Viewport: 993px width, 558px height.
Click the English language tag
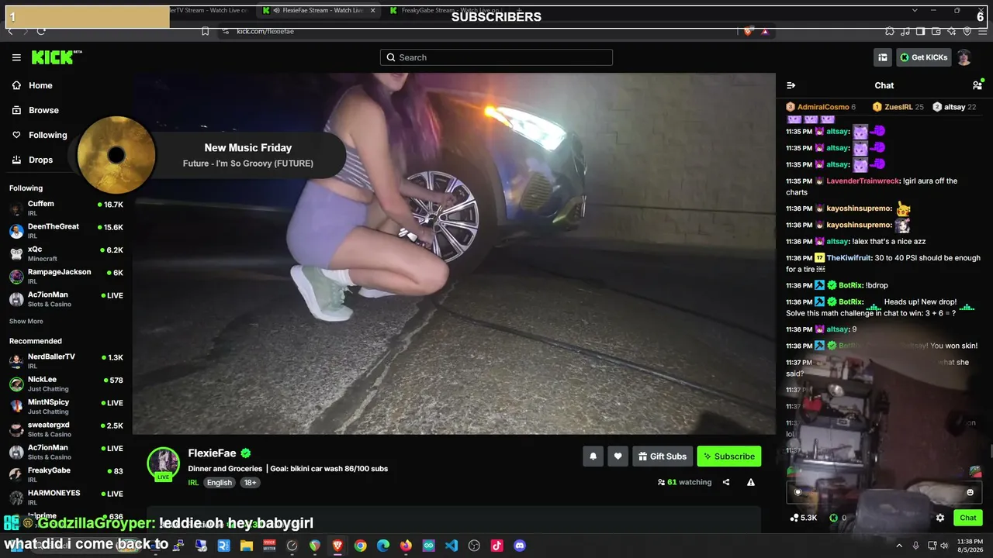(220, 482)
